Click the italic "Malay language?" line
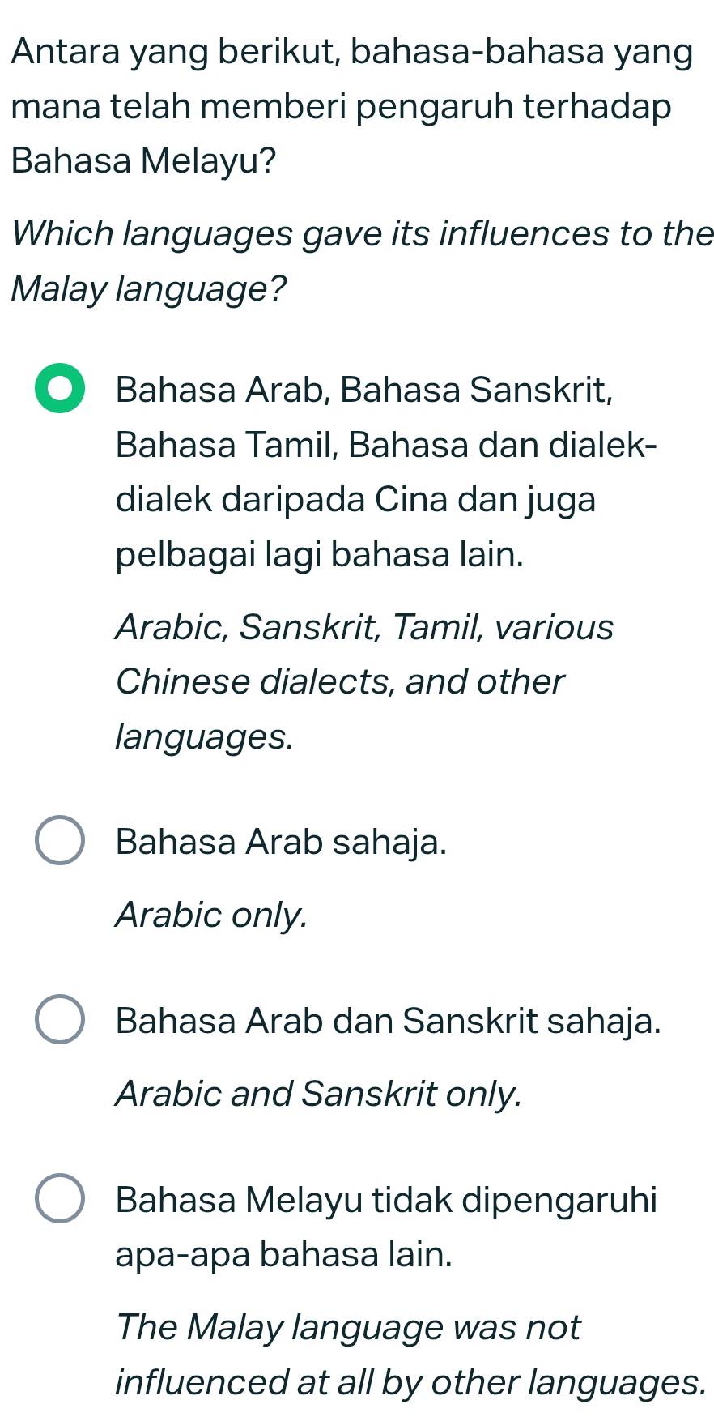 coord(150,288)
